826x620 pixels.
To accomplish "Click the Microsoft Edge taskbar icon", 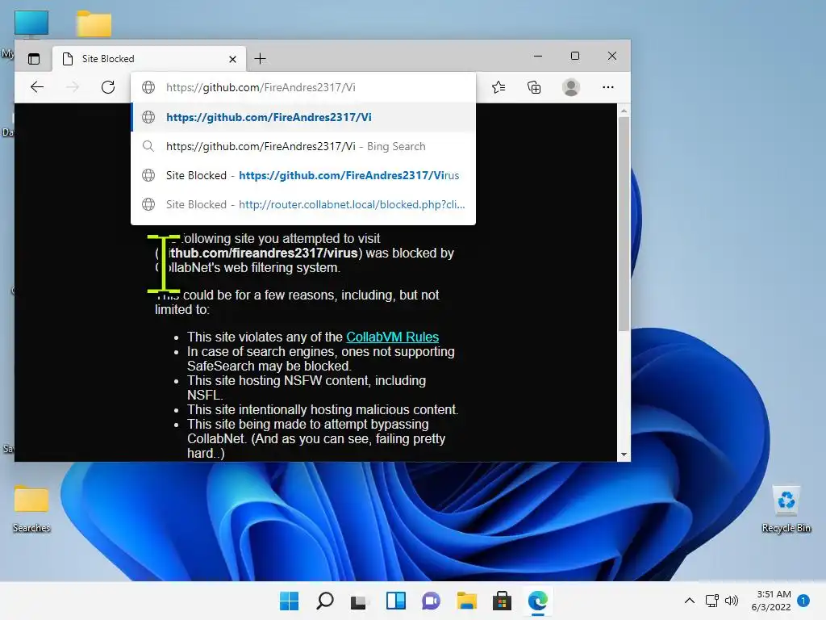I will coord(538,601).
